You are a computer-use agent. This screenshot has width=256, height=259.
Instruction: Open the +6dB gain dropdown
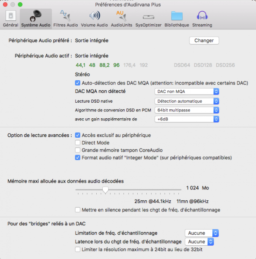tap(187, 119)
